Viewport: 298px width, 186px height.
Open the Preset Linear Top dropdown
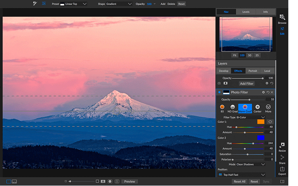pos(74,4)
